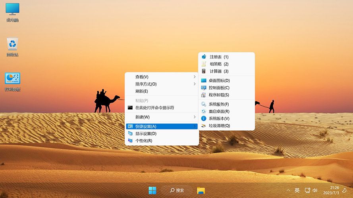The image size is (353, 198).
Task: Open the taskbar clock 21:26 date
Action: (331, 190)
